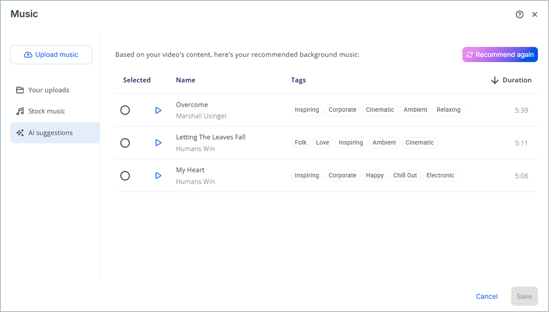Click the Folk tag chip
Image resolution: width=549 pixels, height=312 pixels.
click(x=301, y=143)
